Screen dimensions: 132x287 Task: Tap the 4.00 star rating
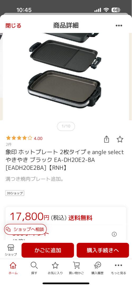24,138
